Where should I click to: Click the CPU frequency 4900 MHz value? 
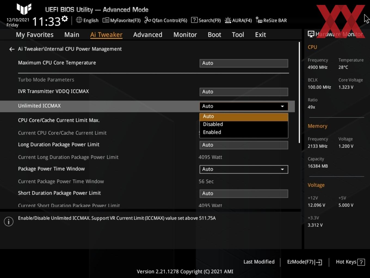point(317,67)
